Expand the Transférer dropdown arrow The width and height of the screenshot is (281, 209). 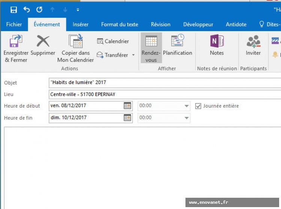pos(133,55)
